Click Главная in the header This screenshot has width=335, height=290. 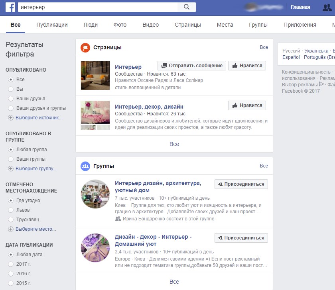(x=300, y=7)
